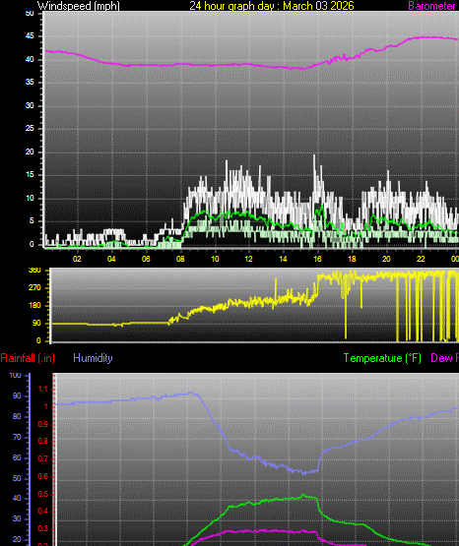Click the '22' hour label on the time axis
459x546 pixels.
[421, 259]
